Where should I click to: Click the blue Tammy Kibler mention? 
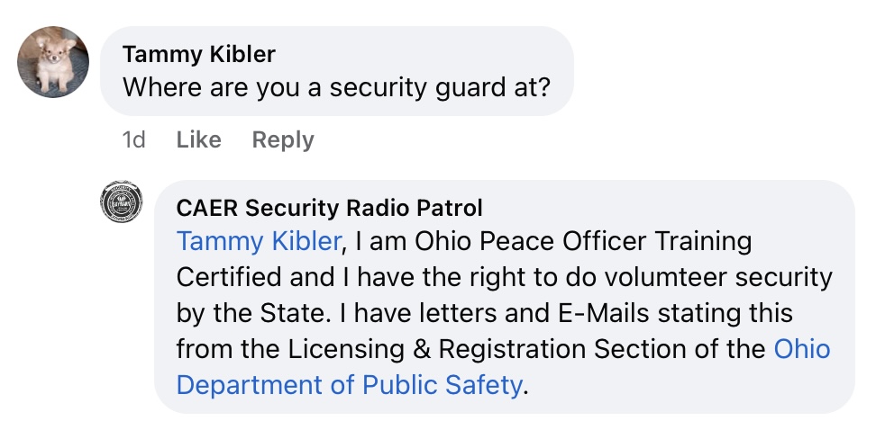coord(259,242)
